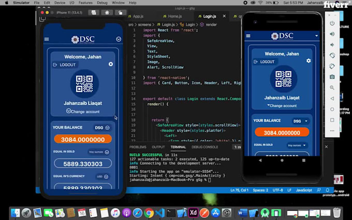This screenshot has height=220, width=352.
Task: Click the Android emulator power button icon
Action: point(332,23)
